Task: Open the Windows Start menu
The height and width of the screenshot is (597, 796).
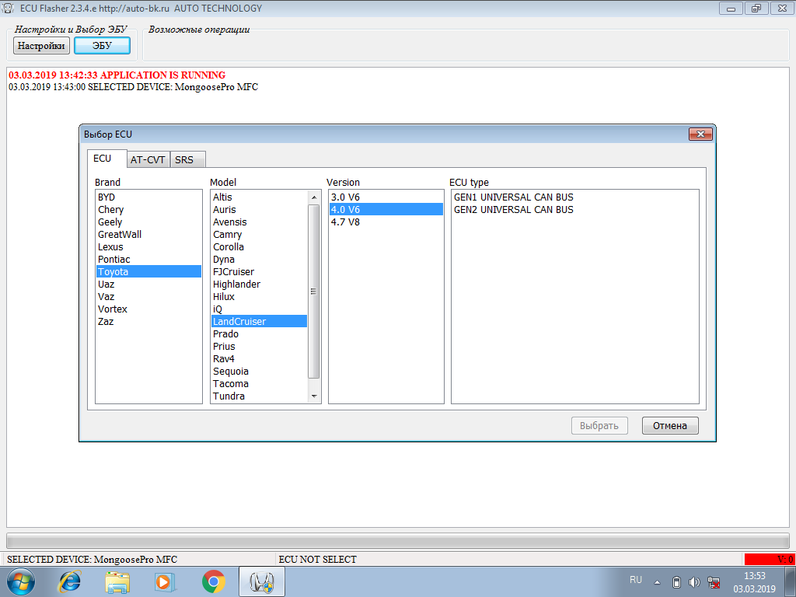Action: (x=21, y=581)
